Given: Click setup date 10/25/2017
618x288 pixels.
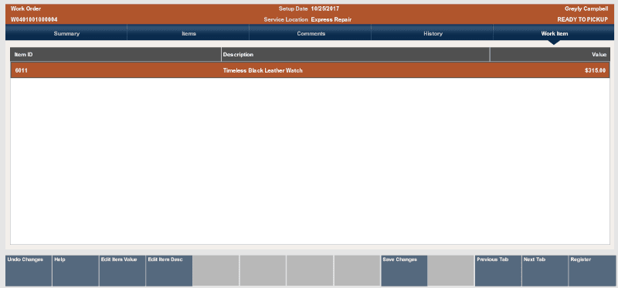Looking at the screenshot, I should click(324, 8).
